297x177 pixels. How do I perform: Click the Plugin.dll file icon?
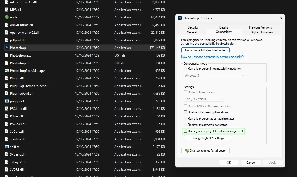[7, 78]
